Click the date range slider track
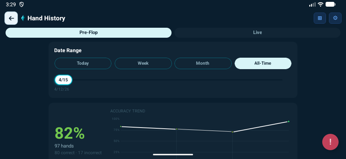The image size is (346, 159). click(x=178, y=80)
